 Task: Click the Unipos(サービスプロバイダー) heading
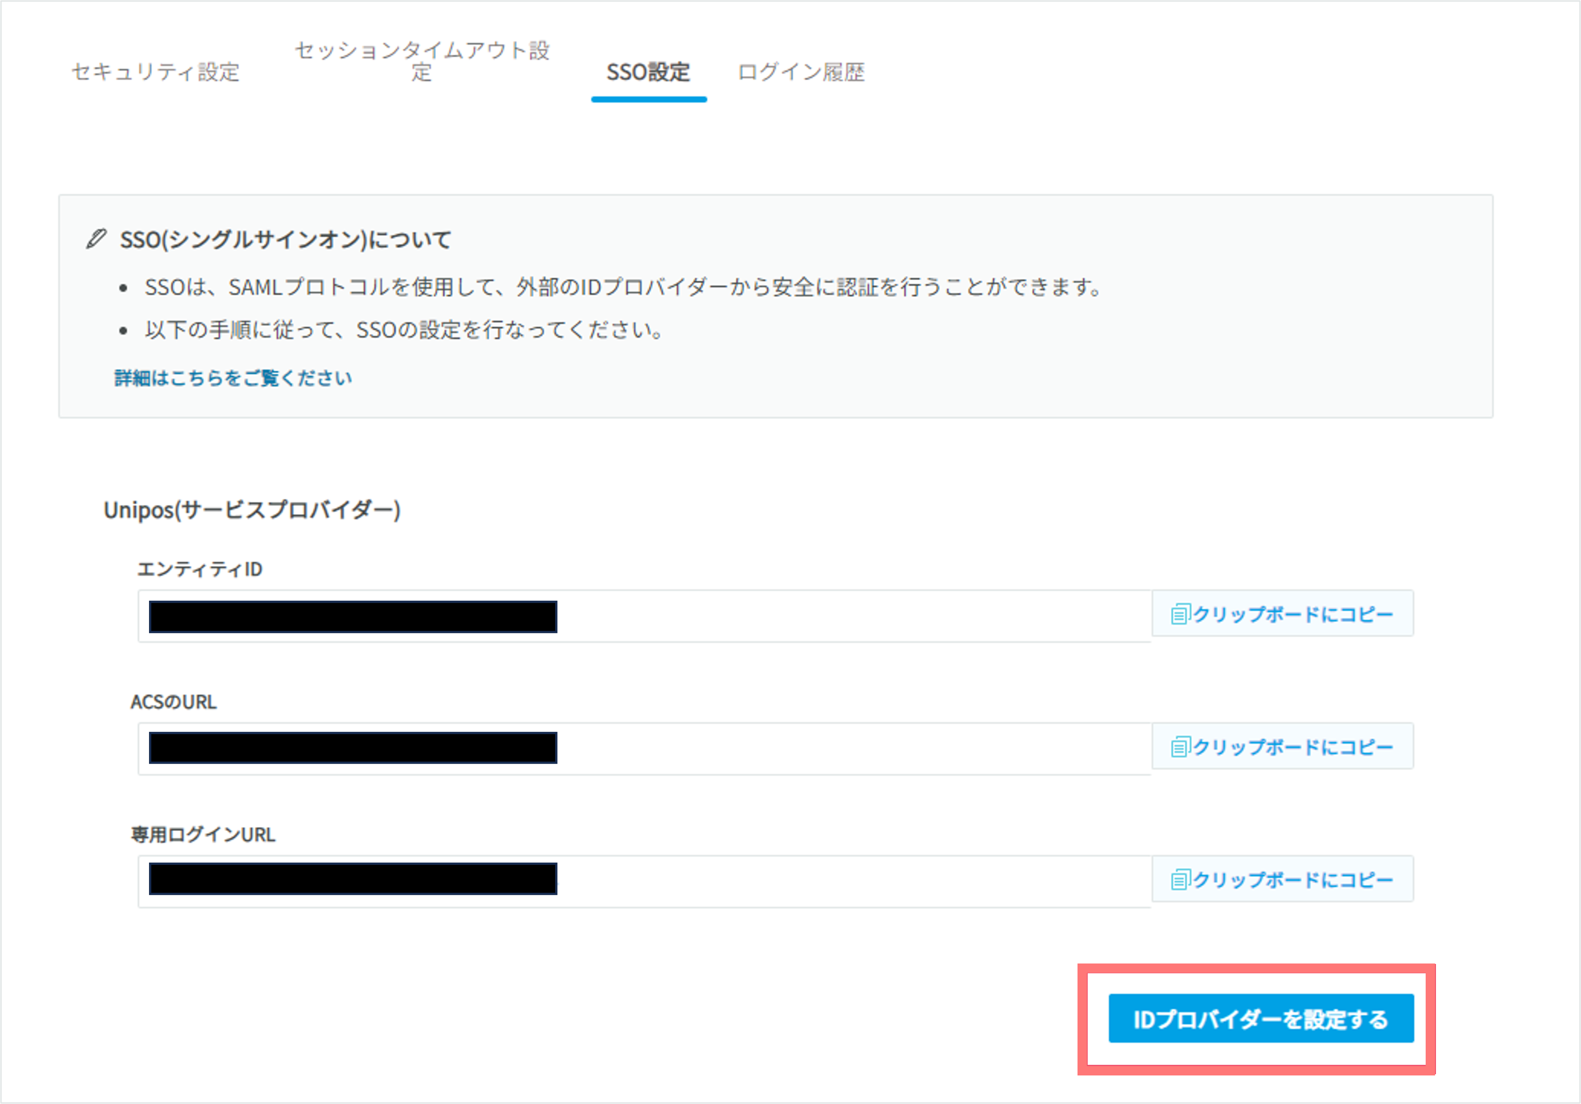[252, 510]
